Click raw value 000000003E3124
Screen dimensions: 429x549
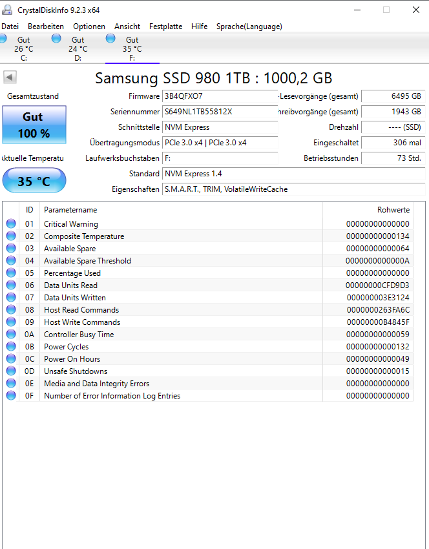pyautogui.click(x=378, y=298)
